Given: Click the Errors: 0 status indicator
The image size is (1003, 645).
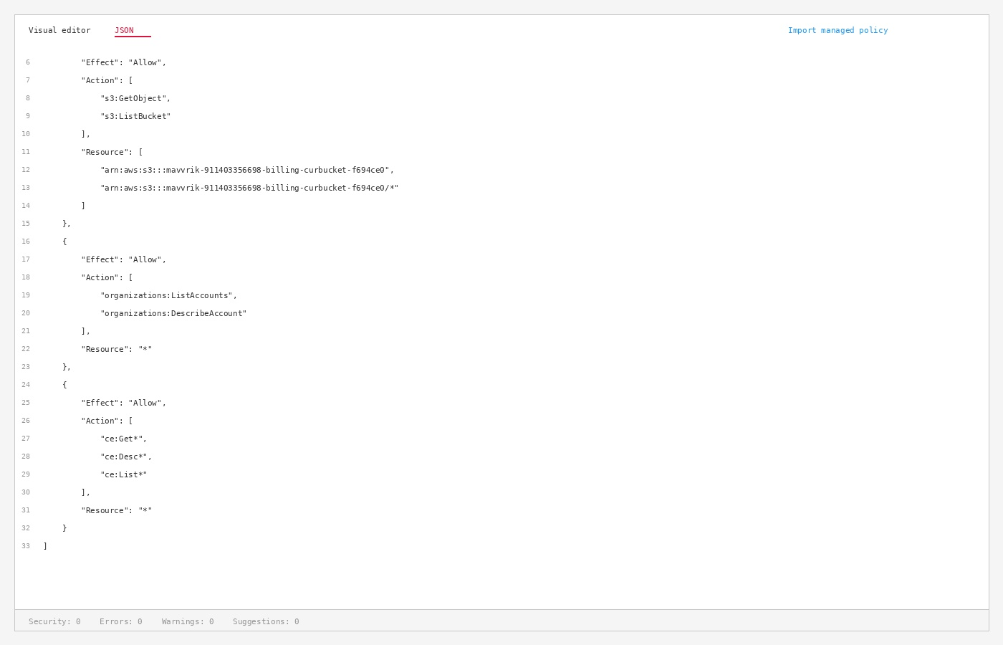Looking at the screenshot, I should 121,622.
